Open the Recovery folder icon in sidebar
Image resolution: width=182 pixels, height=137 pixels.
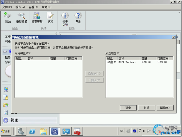point(6,105)
